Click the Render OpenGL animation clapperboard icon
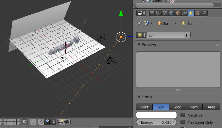The image size is (222, 128). coord(67,122)
